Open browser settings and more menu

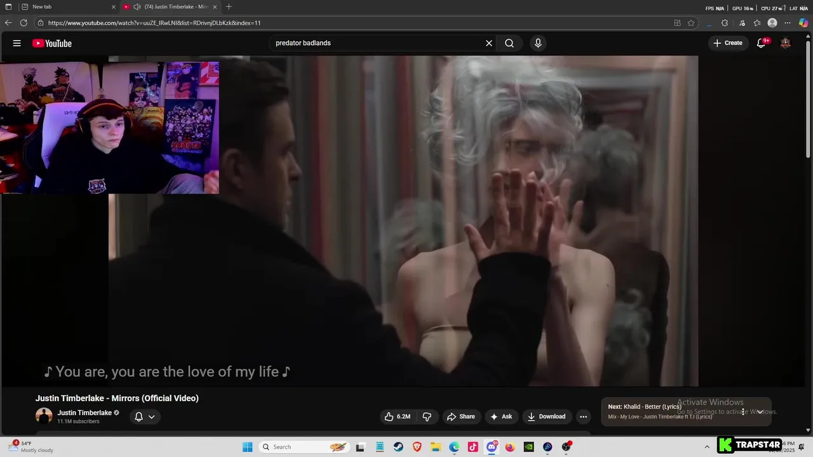point(788,23)
